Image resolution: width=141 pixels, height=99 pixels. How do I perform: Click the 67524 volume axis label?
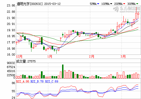11,67
